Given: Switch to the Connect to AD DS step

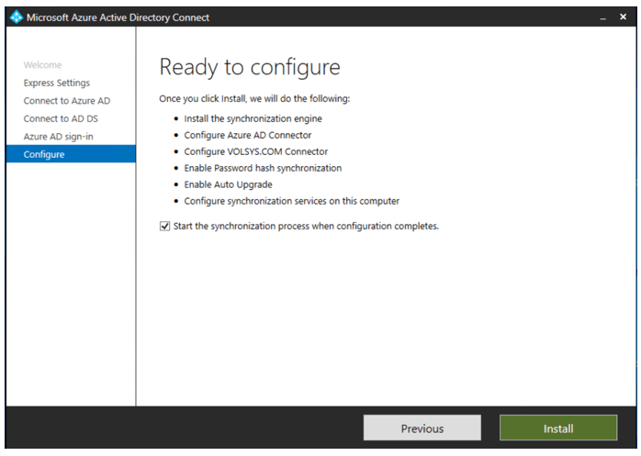Looking at the screenshot, I should click(x=61, y=118).
